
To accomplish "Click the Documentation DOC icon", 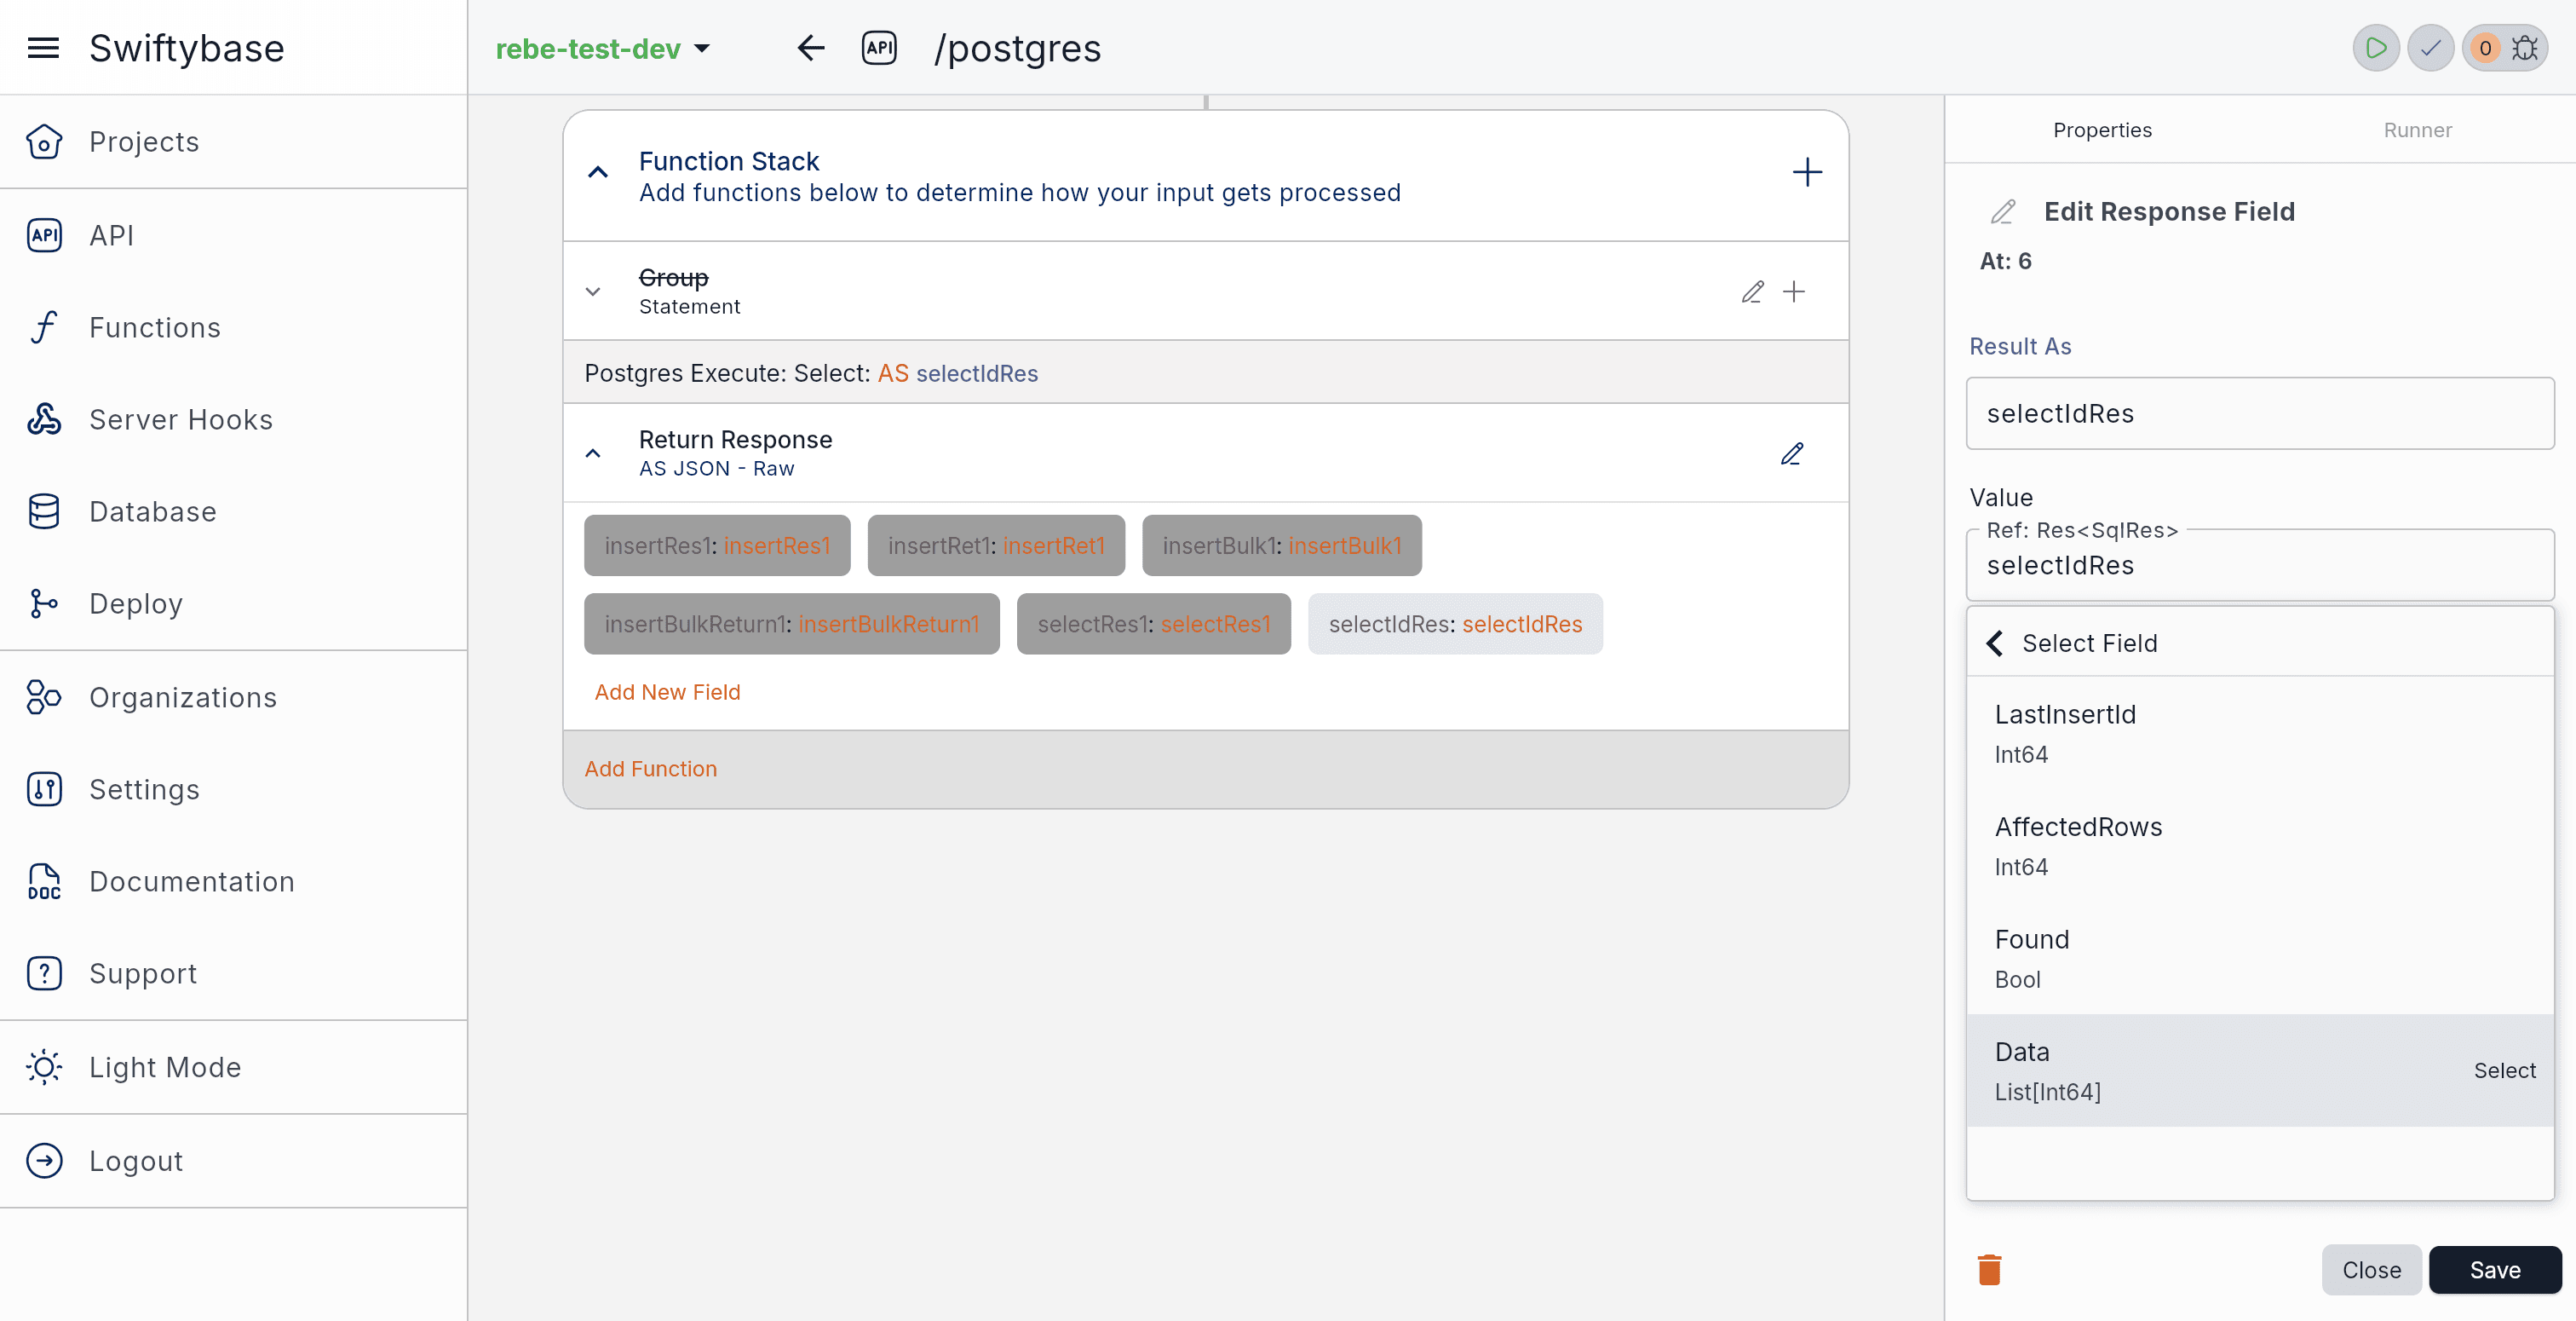I will (x=44, y=882).
